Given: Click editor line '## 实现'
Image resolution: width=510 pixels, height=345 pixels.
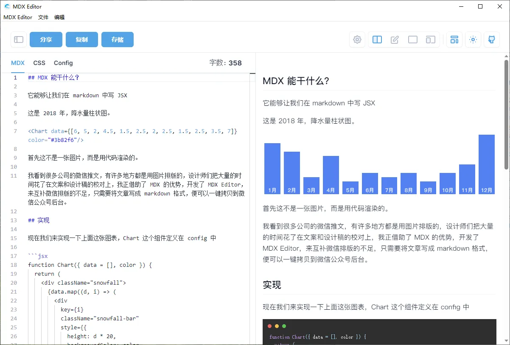Looking at the screenshot, I should tap(39, 220).
